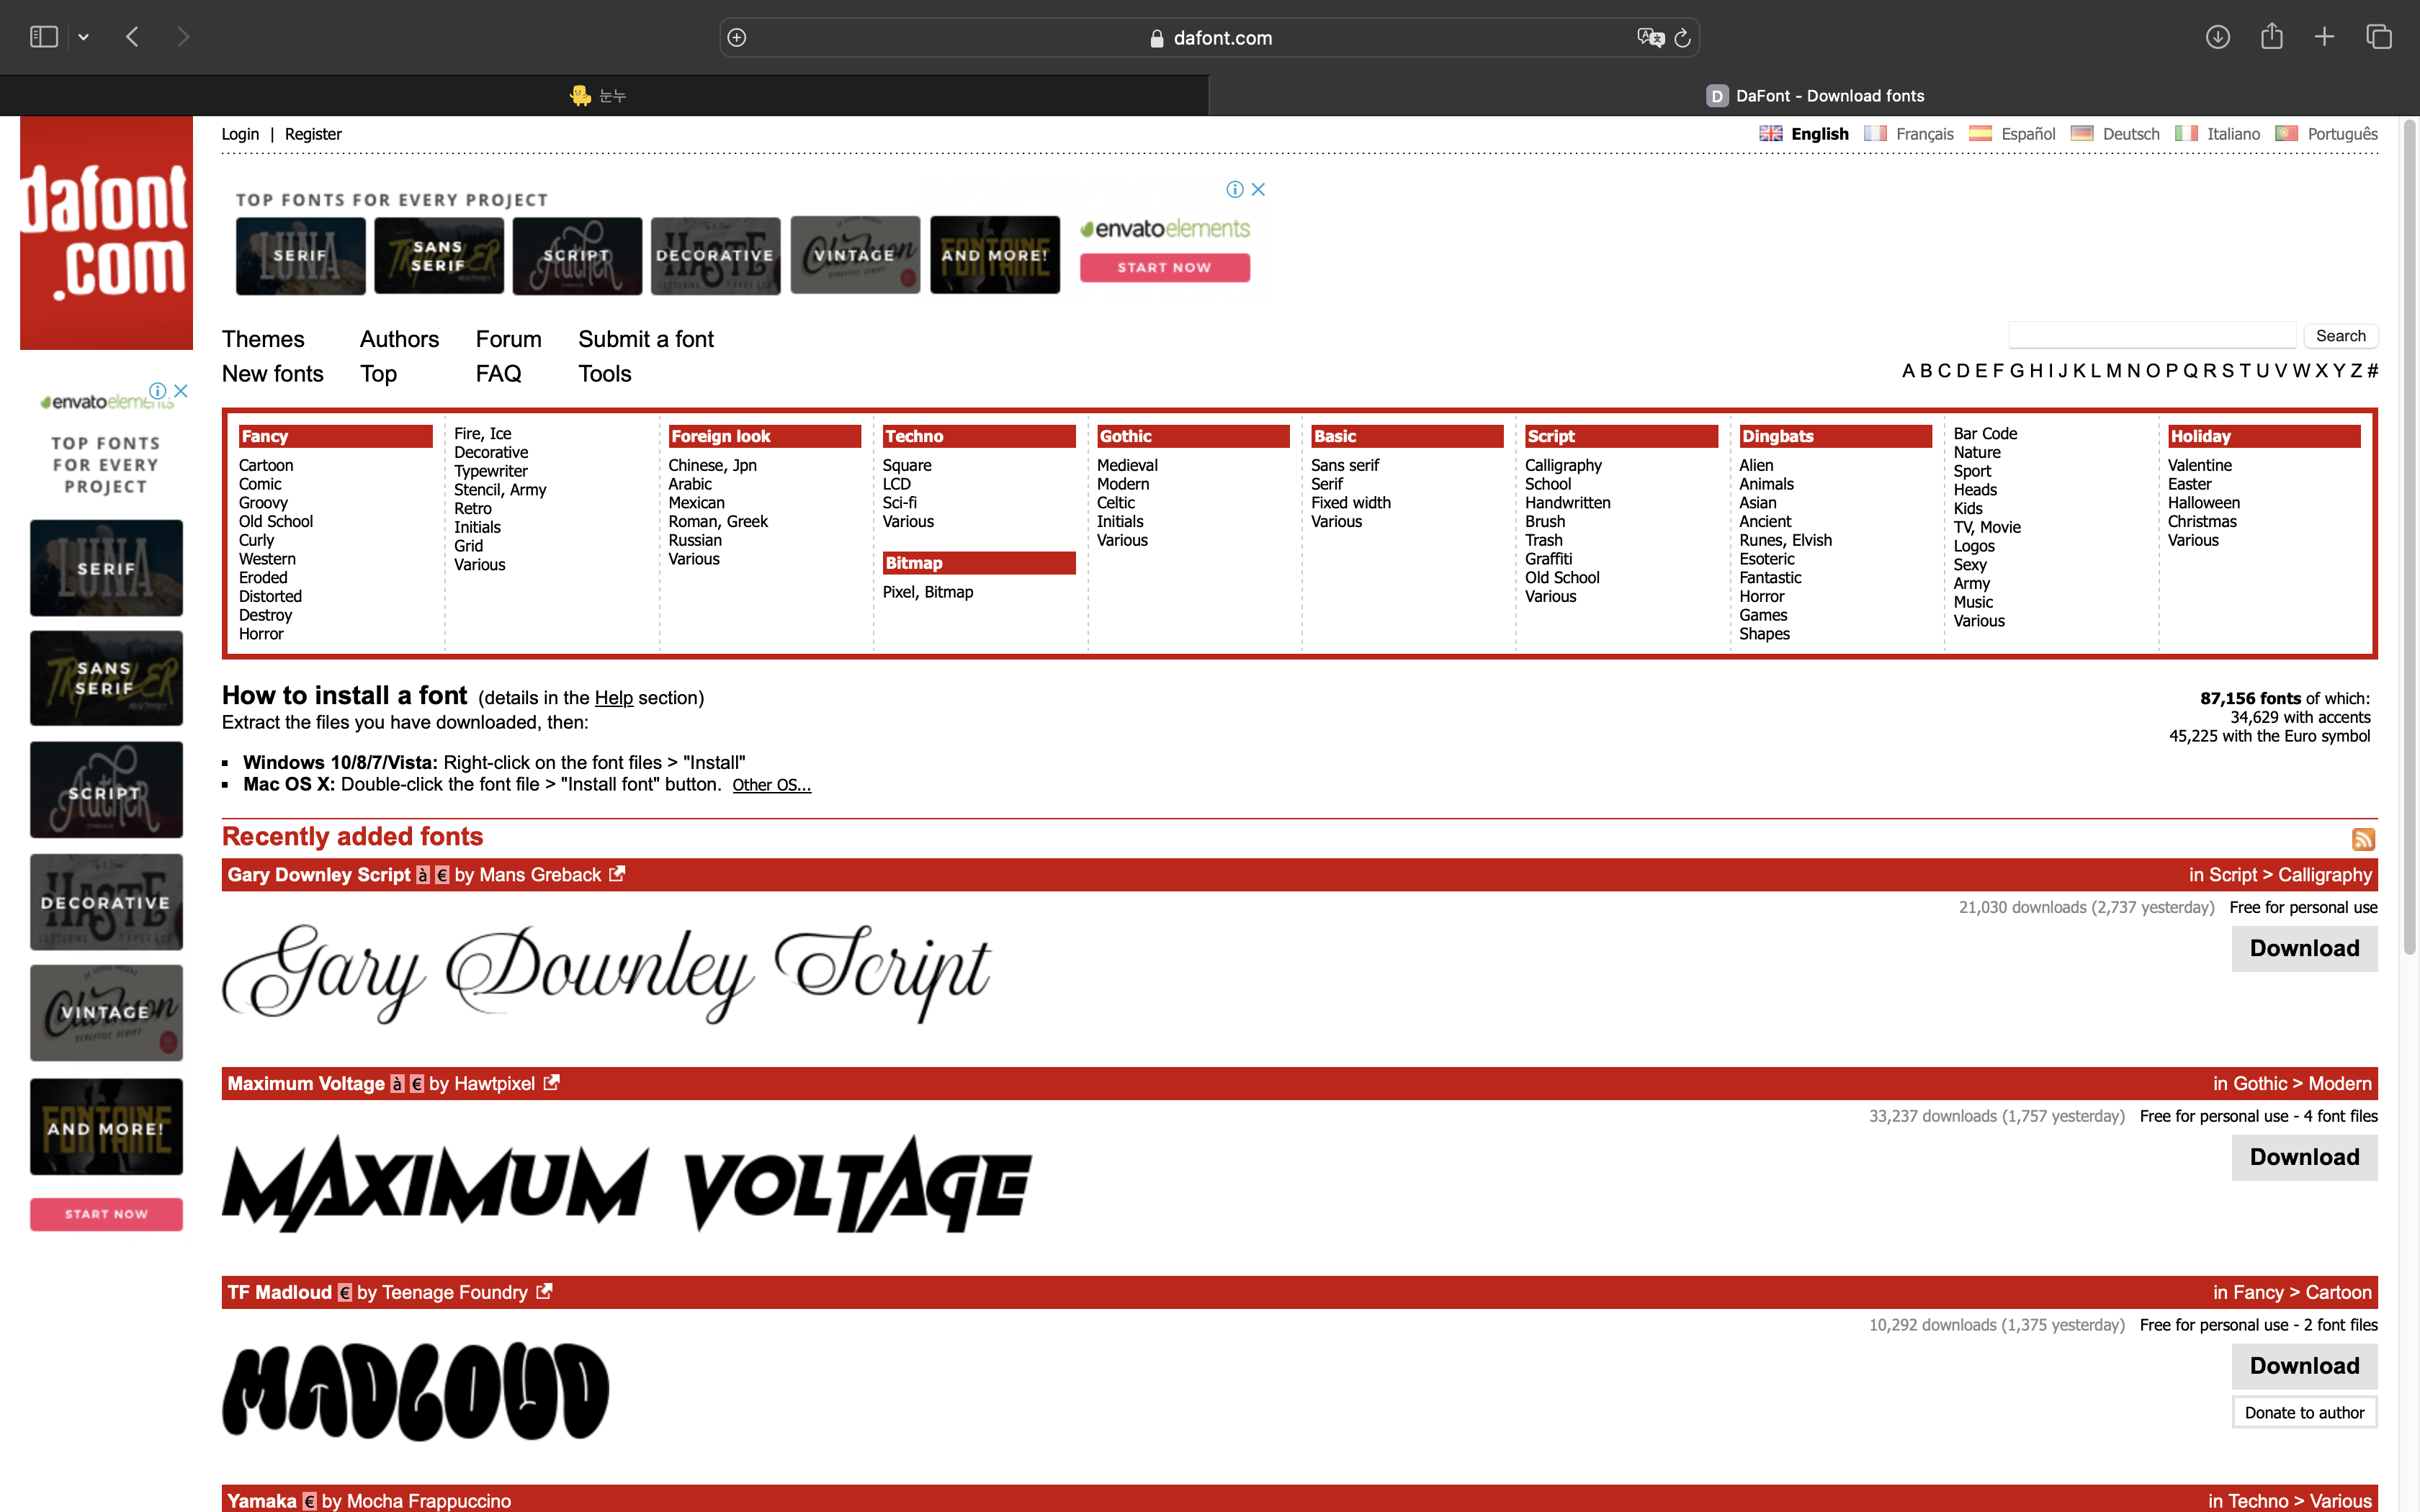Open the Calligraphy category link
Viewport: 2420px width, 1512px height.
(1563, 465)
